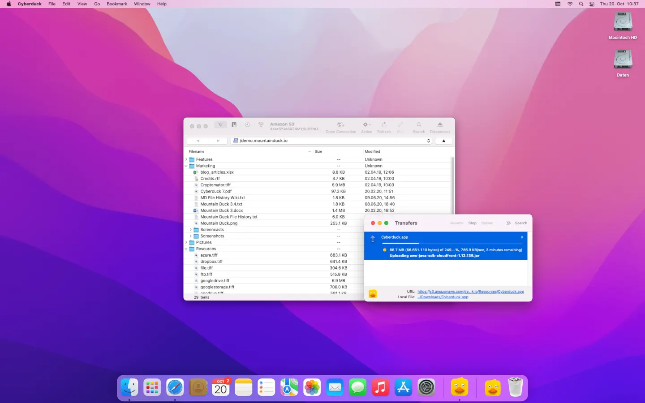The image size is (645, 403).
Task: Open the Help menu
Action: 162,4
